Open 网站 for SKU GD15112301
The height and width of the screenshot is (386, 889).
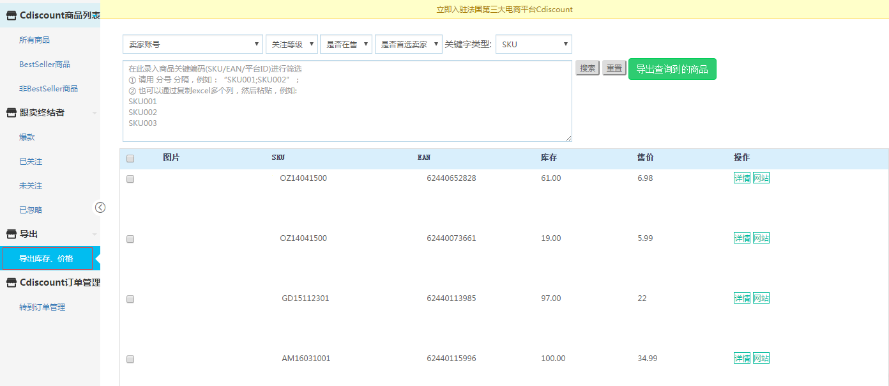tap(761, 298)
